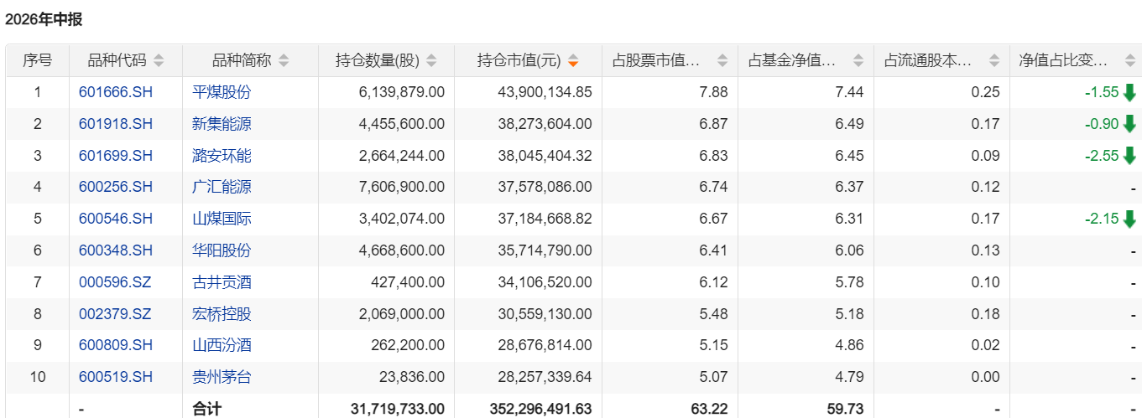1142x418 pixels.
Task: Open 潞安环能 stock name link
Action: [x=222, y=156]
